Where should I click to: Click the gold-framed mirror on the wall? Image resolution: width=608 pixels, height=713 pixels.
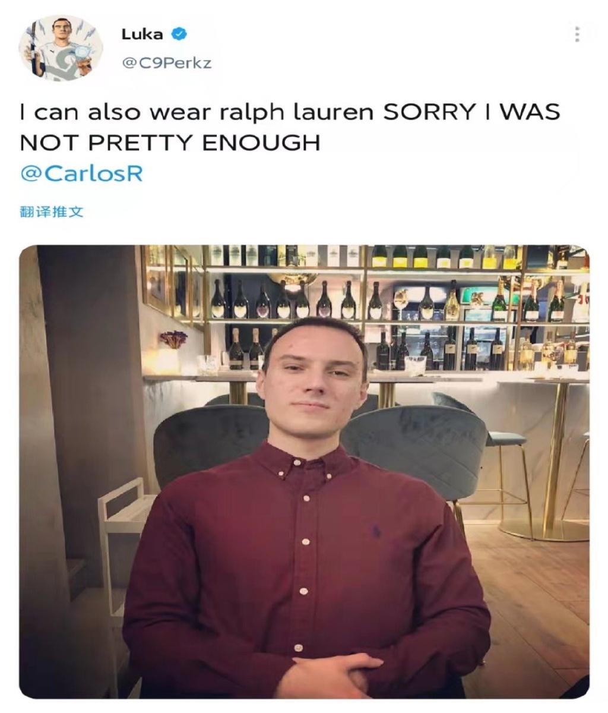[x=173, y=284]
